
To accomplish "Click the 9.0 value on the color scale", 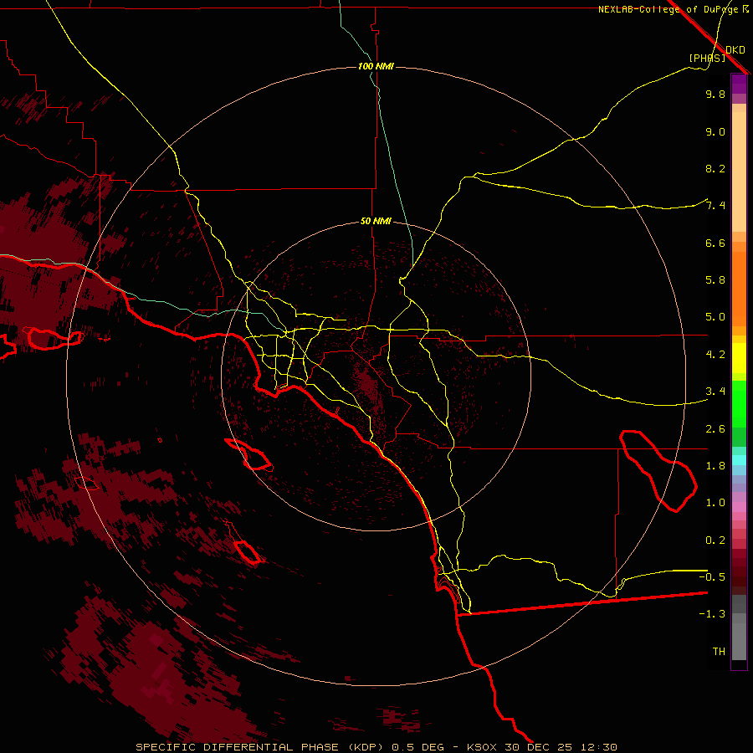I will [715, 131].
